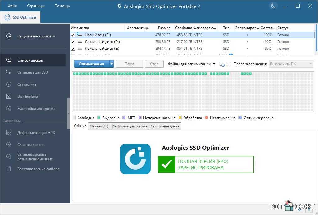Switch to the Файлы (C:) tab
318x215 pixels.
(x=99, y=126)
